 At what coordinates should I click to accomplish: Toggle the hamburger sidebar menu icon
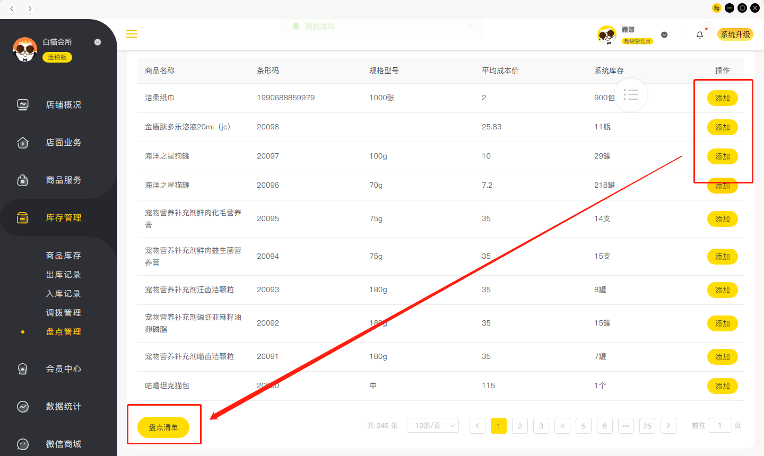coord(132,34)
